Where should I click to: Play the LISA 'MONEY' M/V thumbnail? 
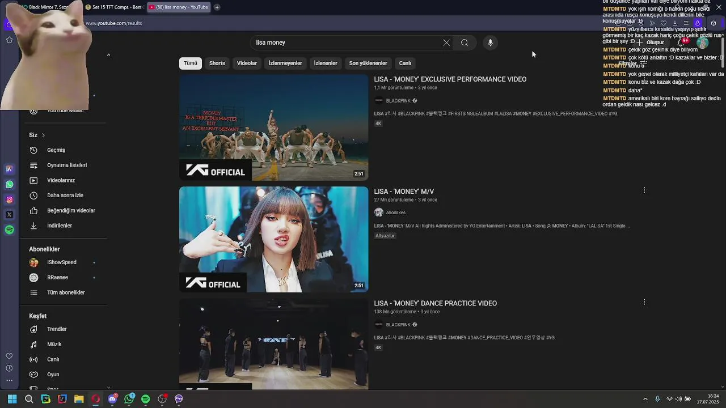pyautogui.click(x=274, y=240)
